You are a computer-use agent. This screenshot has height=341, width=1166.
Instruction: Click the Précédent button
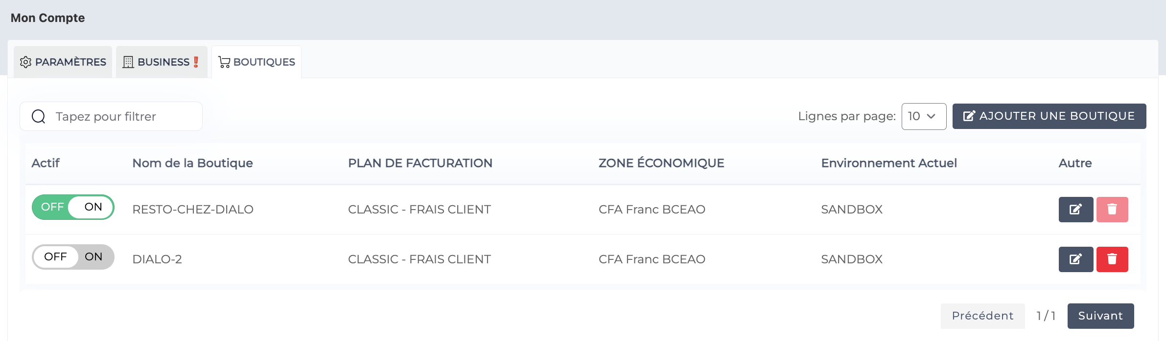982,316
